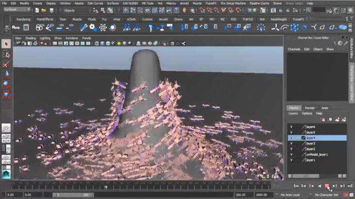Click the four-view layout icon

[6, 138]
